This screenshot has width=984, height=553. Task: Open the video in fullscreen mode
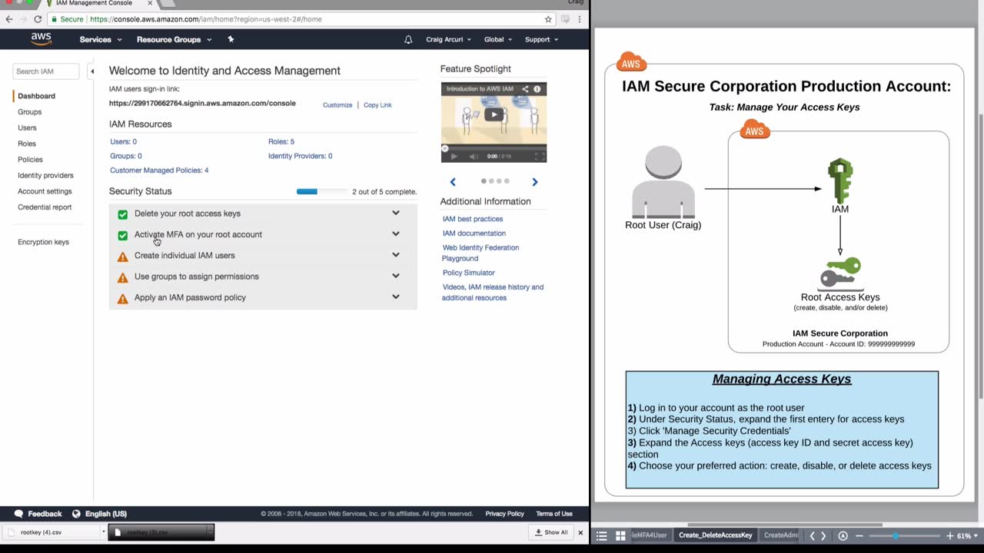click(540, 156)
